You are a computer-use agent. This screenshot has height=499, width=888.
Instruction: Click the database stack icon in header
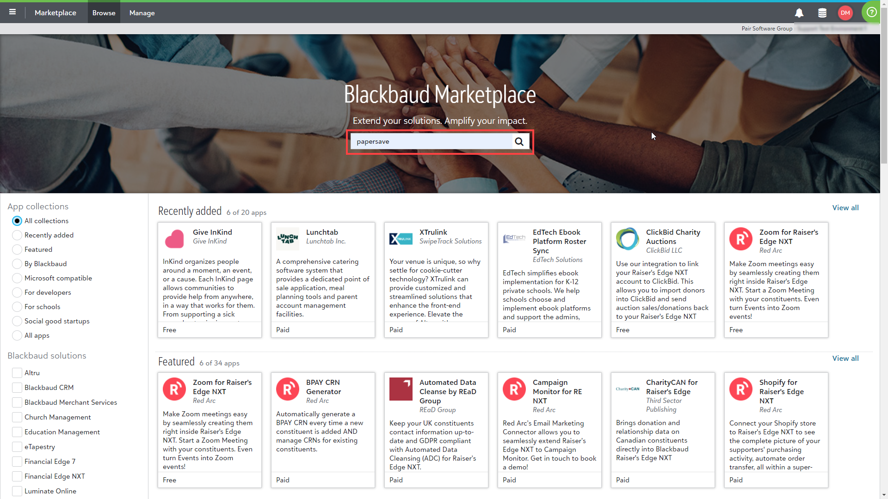pos(822,13)
